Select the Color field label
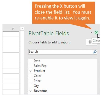Image resolution: width=102 pixels, height=95 pixels. tap(38, 76)
